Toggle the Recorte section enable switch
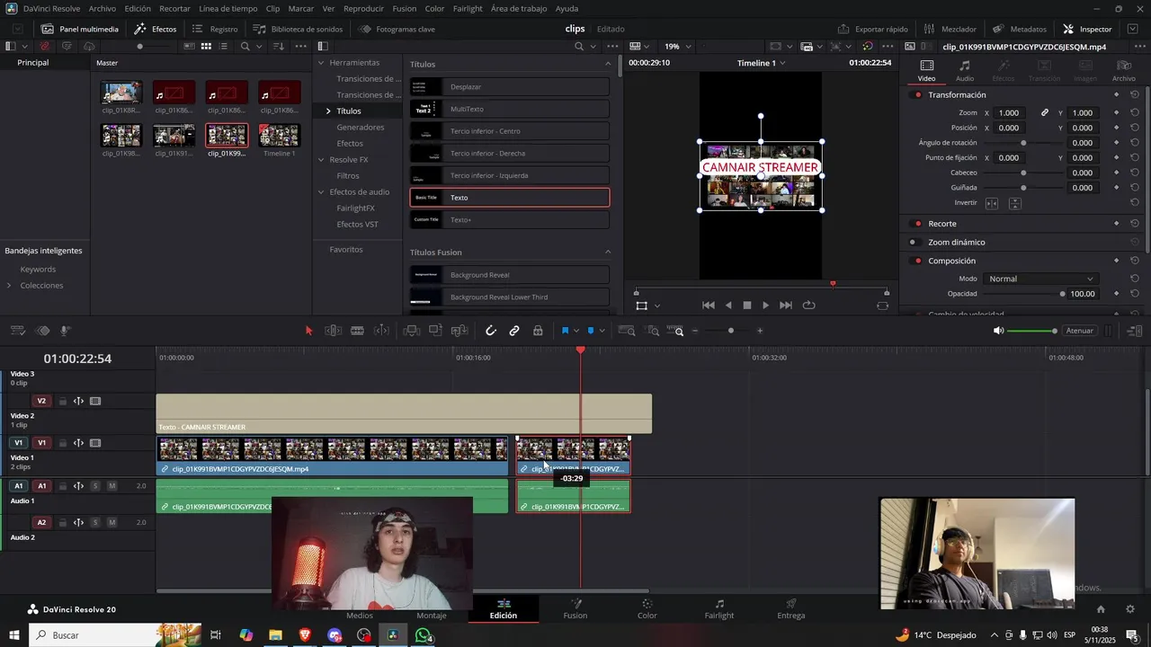Image resolution: width=1151 pixels, height=647 pixels. click(x=917, y=224)
